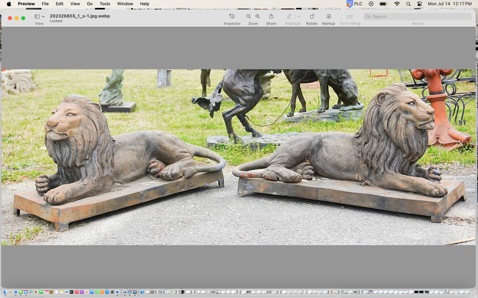The image size is (478, 298).
Task: Expand the sidebar View dropdown chevron
Action: 43,17
